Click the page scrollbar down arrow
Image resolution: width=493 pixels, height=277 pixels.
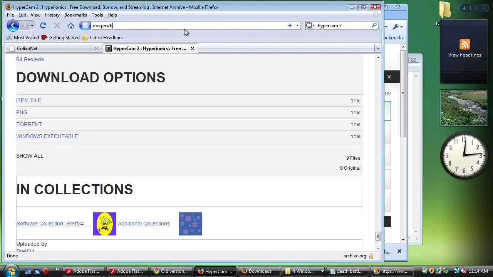click(378, 248)
